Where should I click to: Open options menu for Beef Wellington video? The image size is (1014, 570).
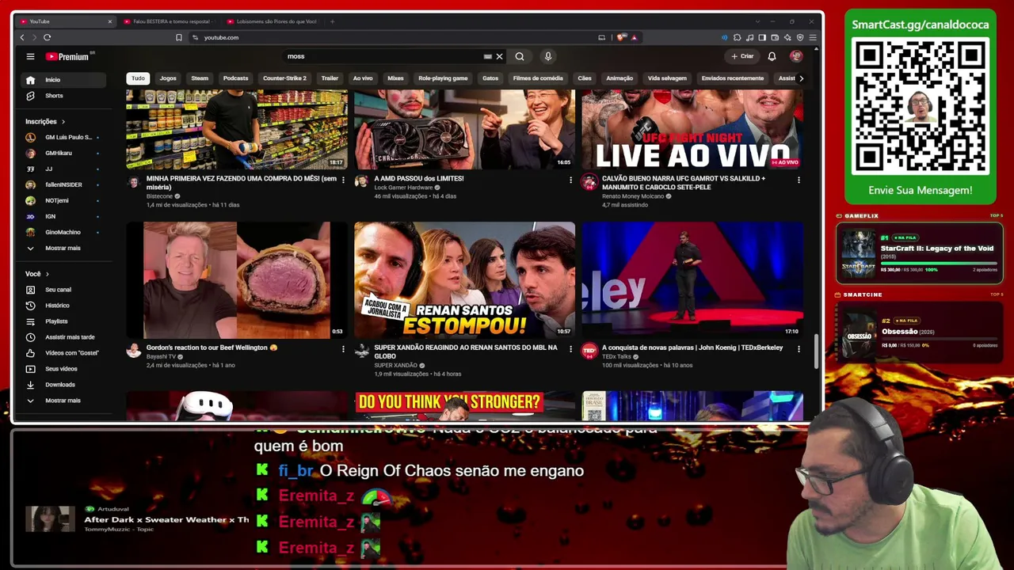click(343, 349)
